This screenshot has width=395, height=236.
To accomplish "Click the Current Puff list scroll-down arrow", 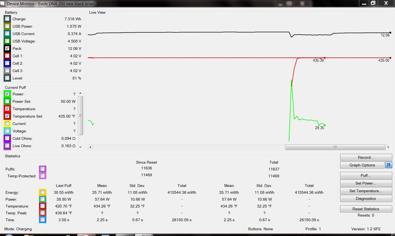I will 80,147.
